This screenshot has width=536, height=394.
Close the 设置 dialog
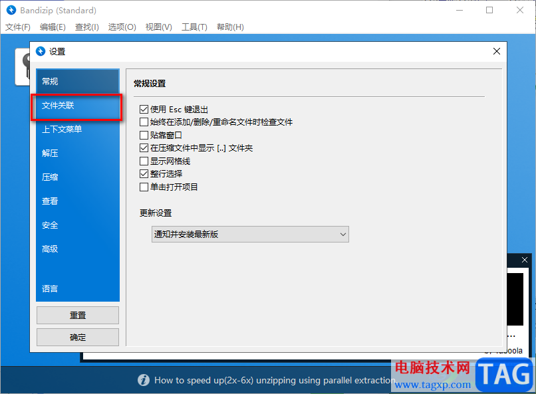(x=497, y=51)
